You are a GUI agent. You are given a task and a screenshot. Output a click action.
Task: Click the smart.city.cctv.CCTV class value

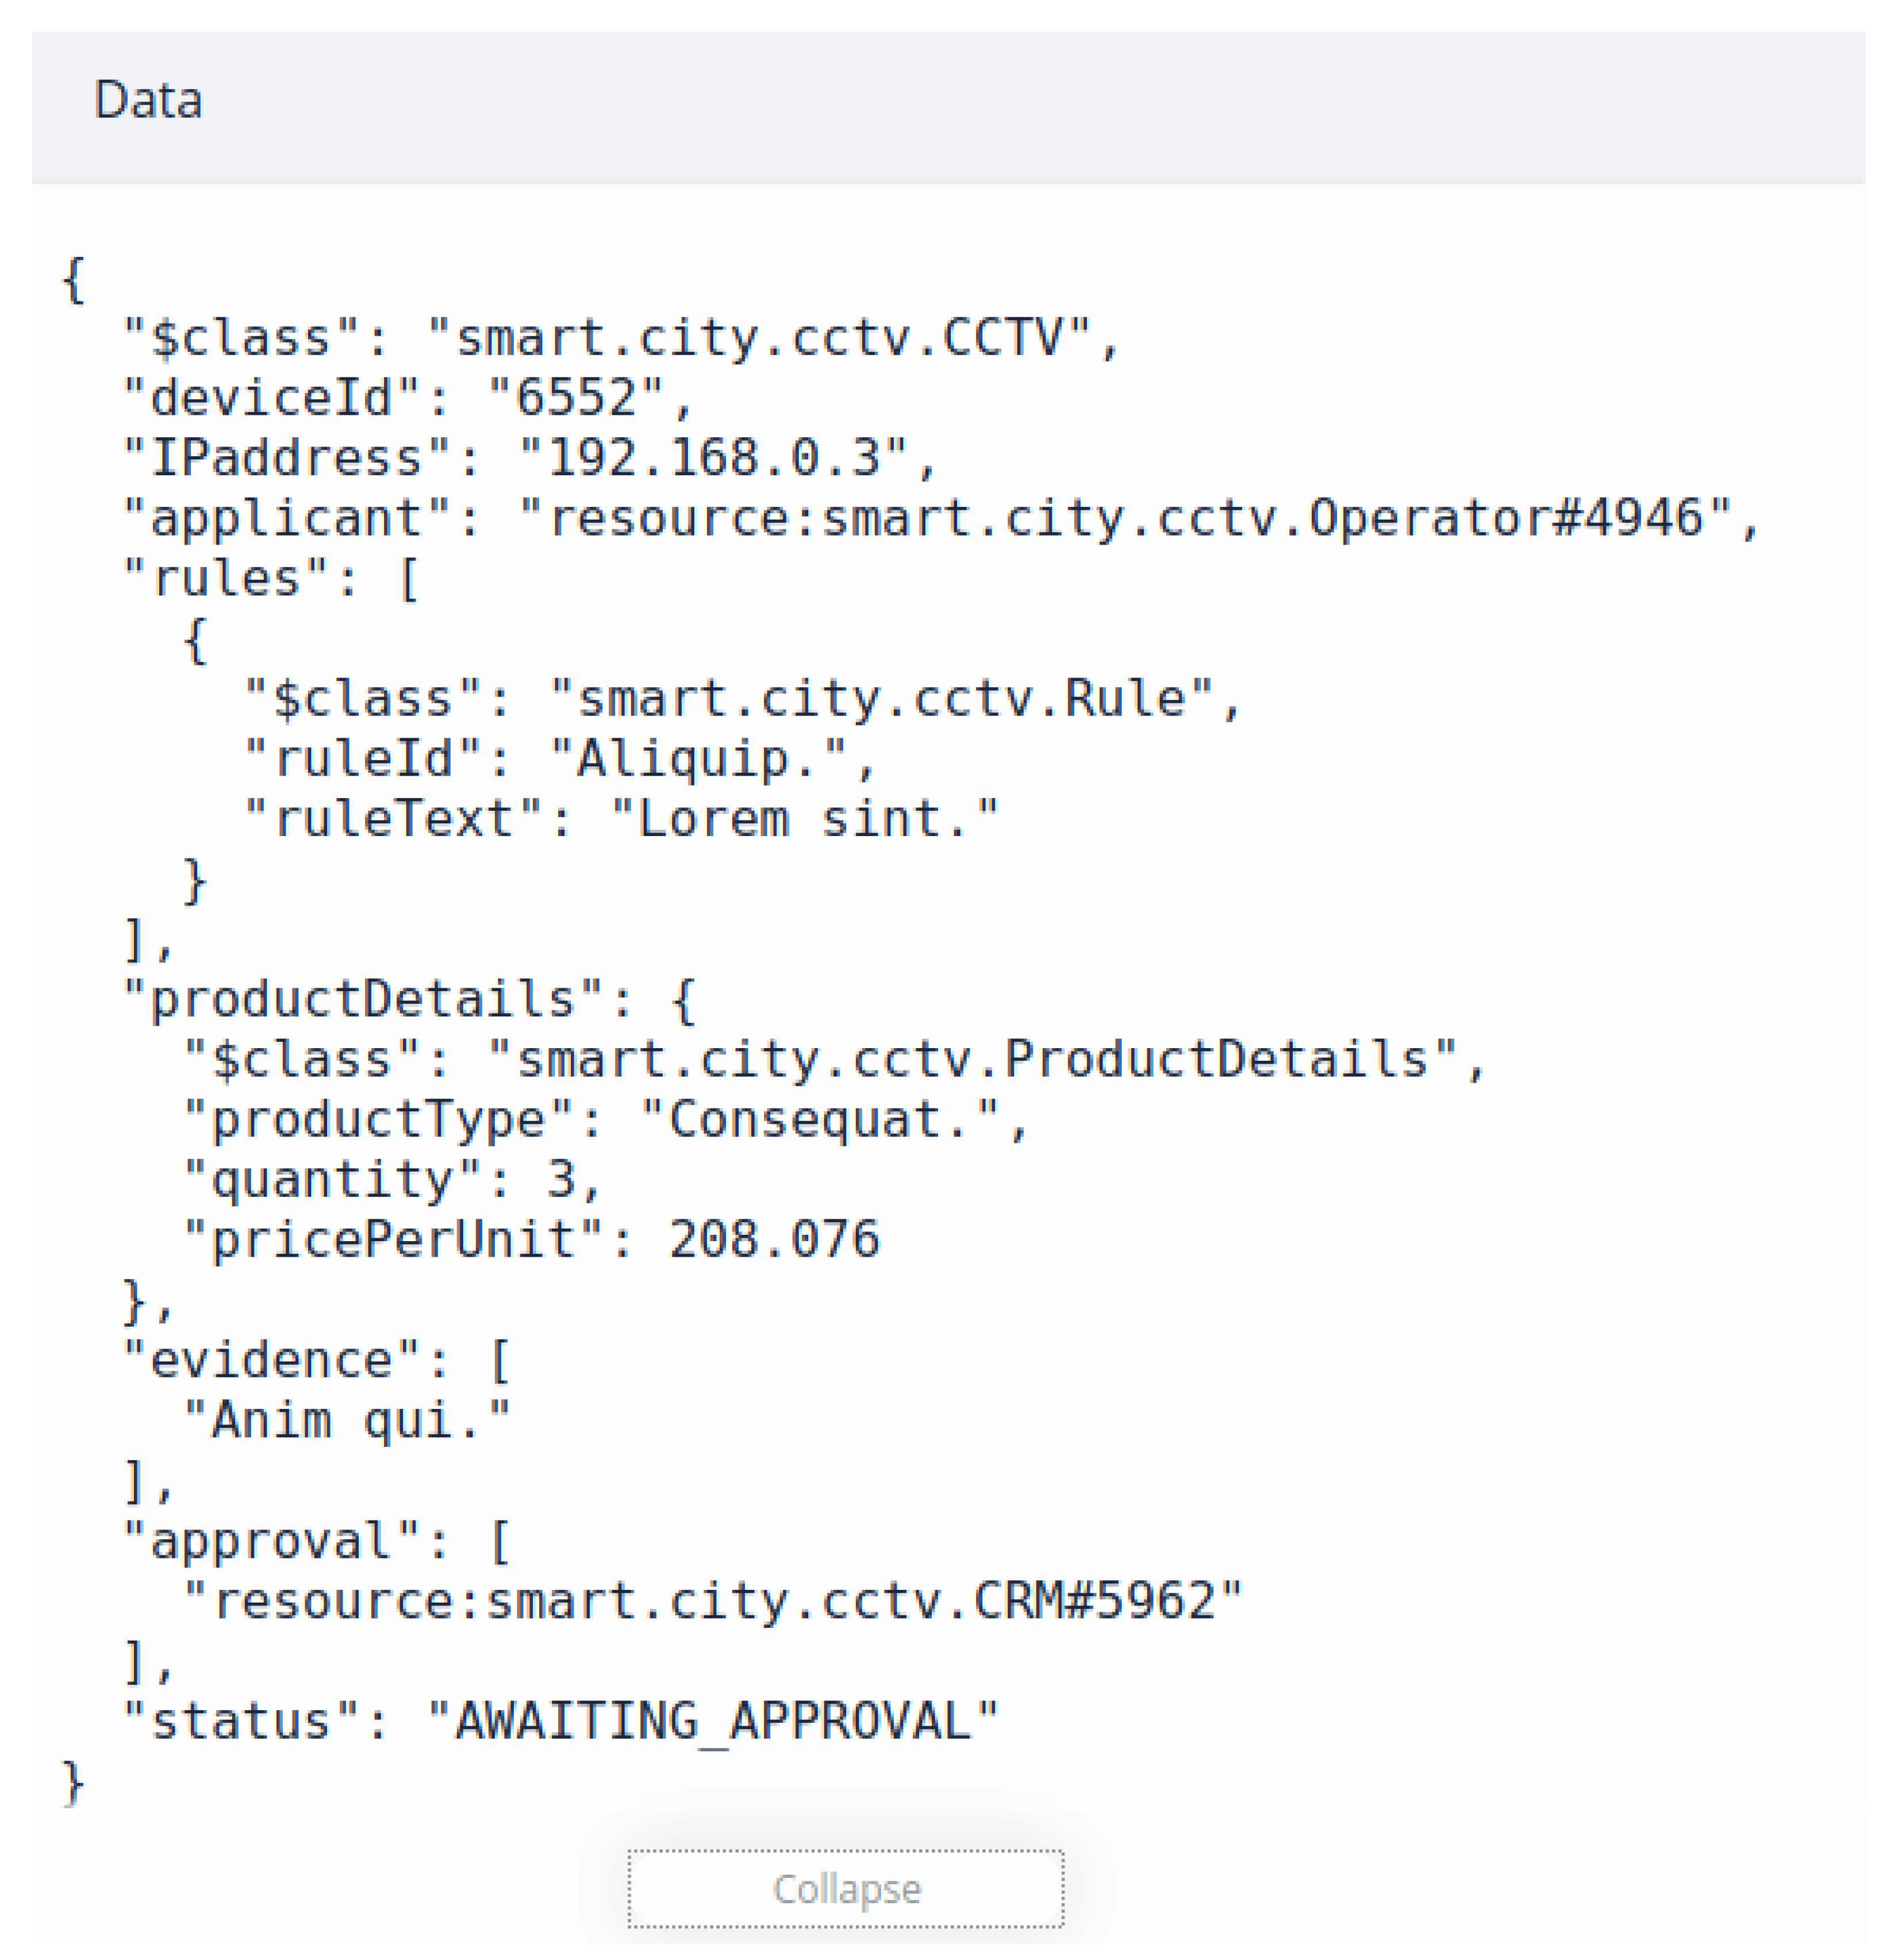758,338
